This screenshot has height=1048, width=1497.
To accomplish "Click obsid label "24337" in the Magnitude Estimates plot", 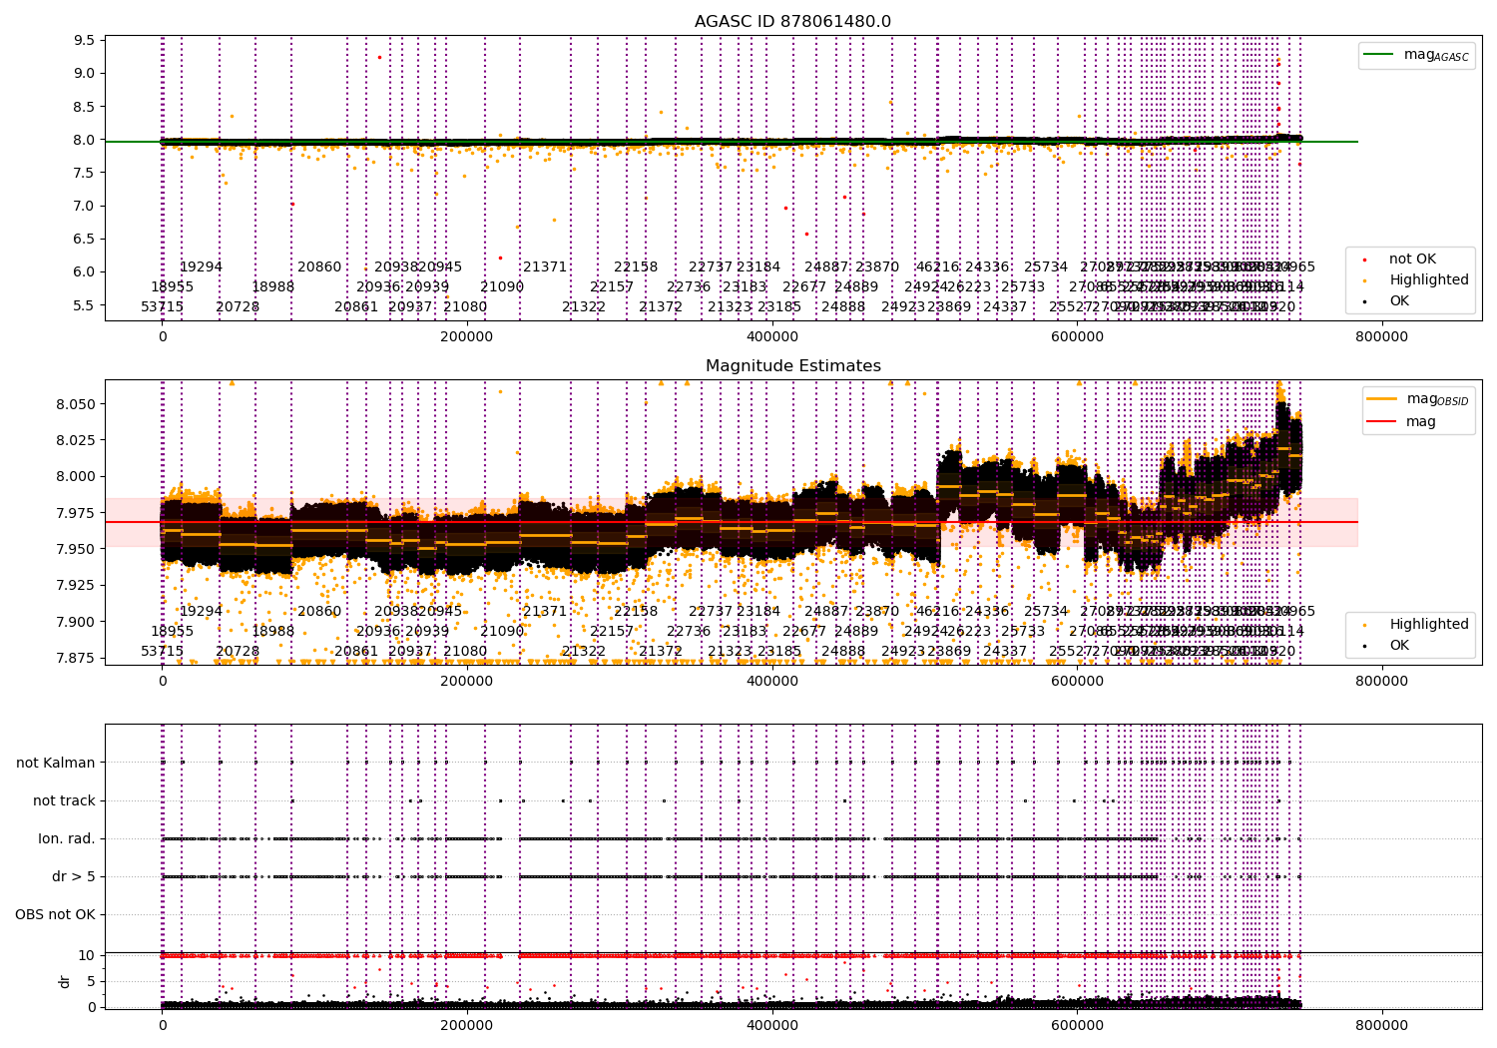I will click(x=1005, y=652).
